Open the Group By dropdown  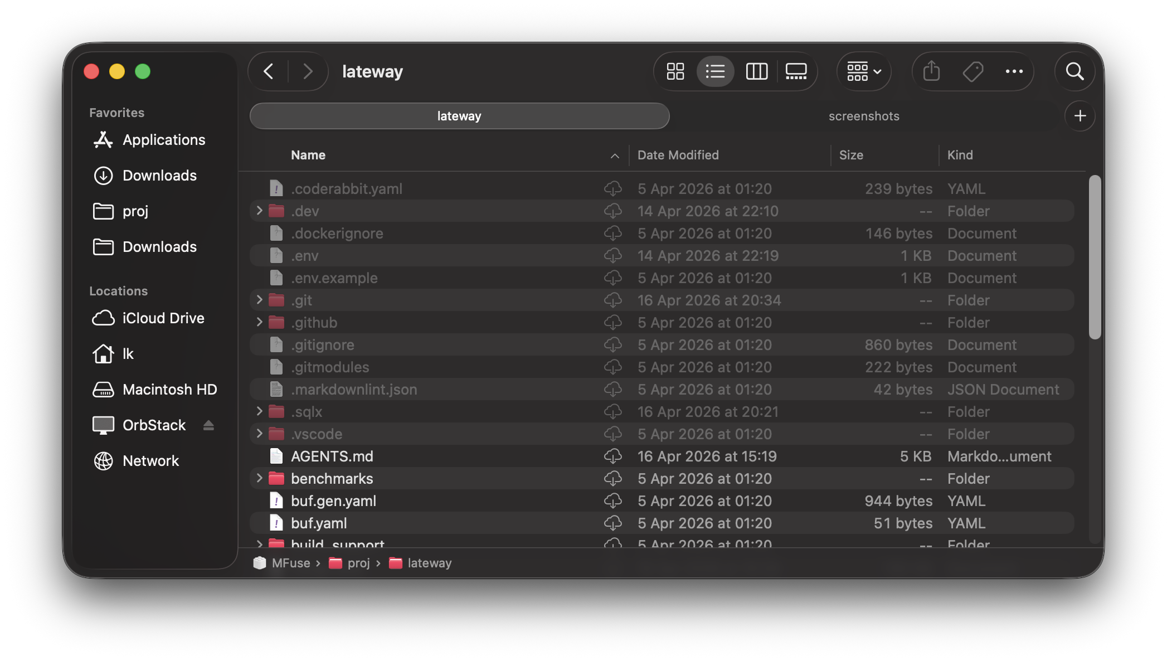point(863,71)
